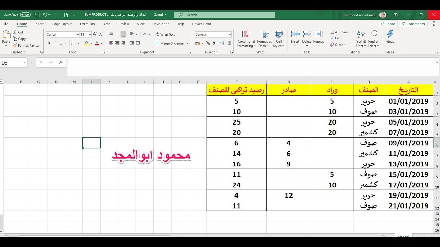Click the Save disk icon

tap(37, 15)
